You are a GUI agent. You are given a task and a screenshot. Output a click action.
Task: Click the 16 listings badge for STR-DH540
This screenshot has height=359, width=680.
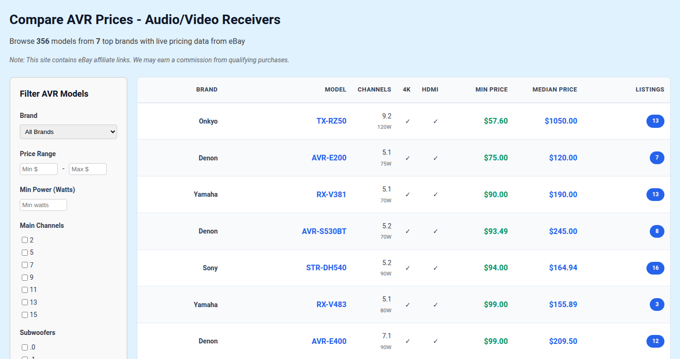pyautogui.click(x=655, y=268)
